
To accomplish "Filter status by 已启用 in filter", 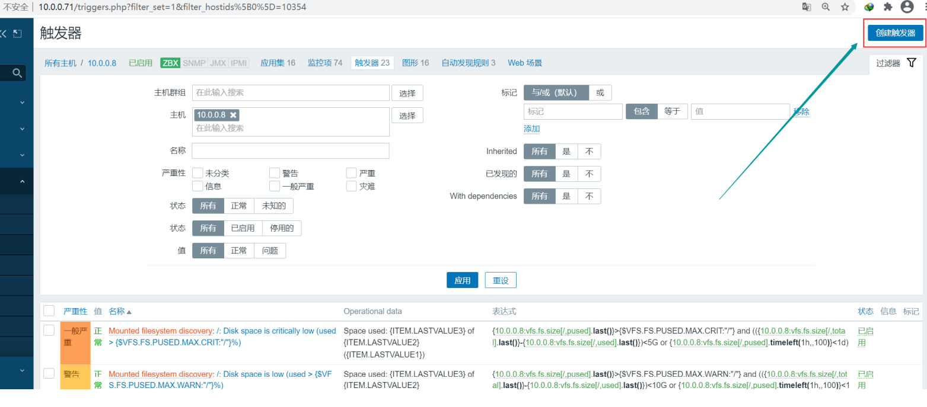I will [x=243, y=228].
